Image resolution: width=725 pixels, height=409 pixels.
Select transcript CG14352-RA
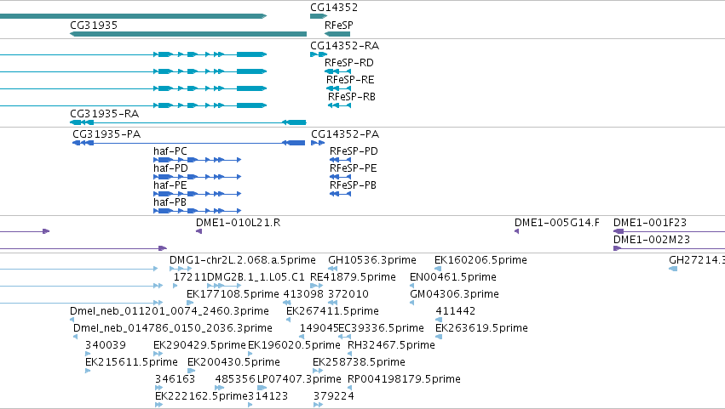click(319, 54)
